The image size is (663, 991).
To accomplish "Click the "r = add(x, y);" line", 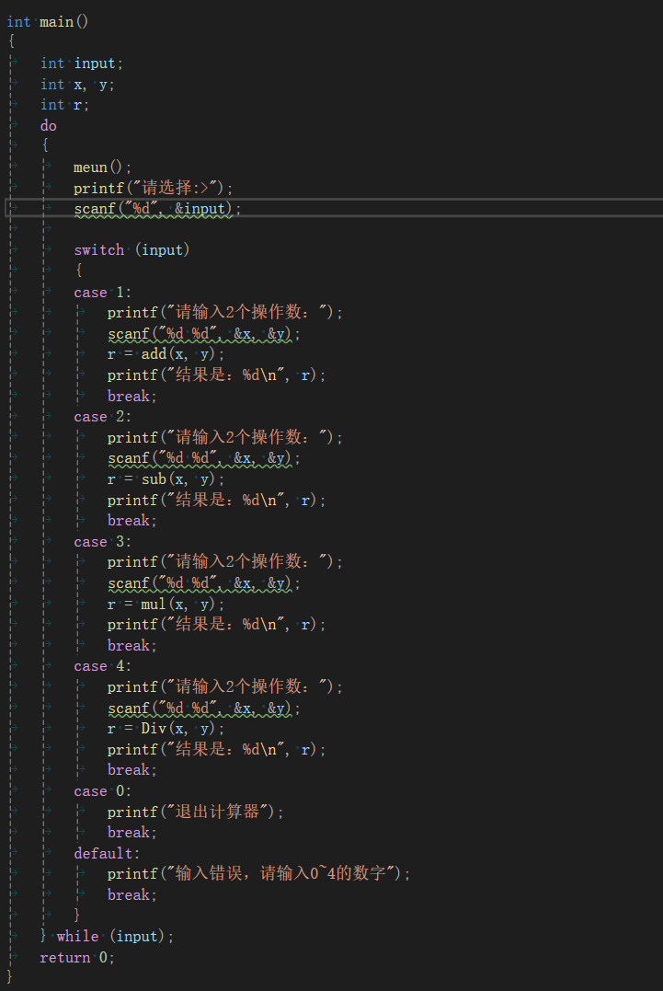I will click(x=166, y=354).
